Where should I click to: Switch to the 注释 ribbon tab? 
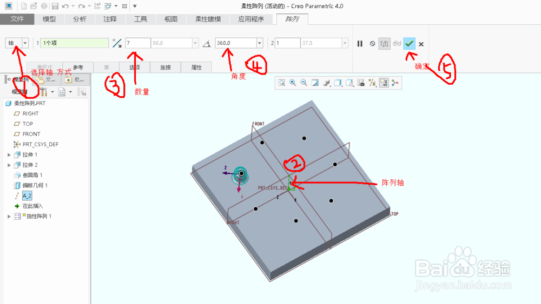pos(110,19)
